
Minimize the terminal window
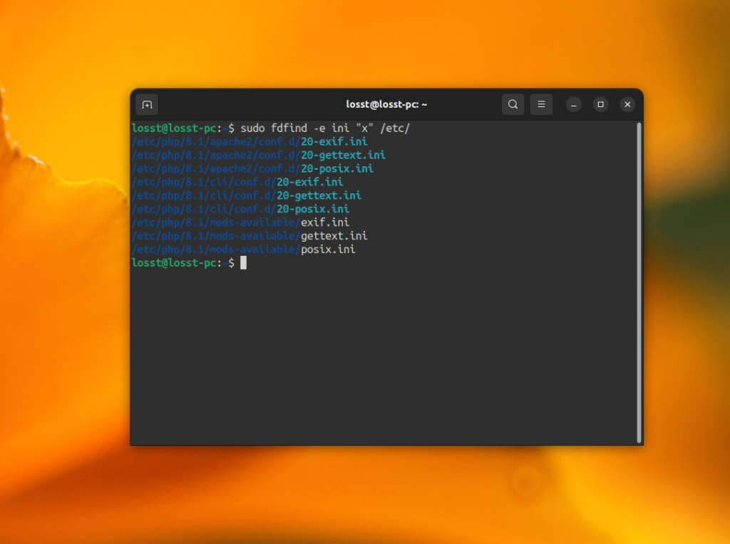(x=573, y=104)
